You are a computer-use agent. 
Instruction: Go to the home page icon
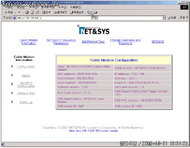[37, 12]
